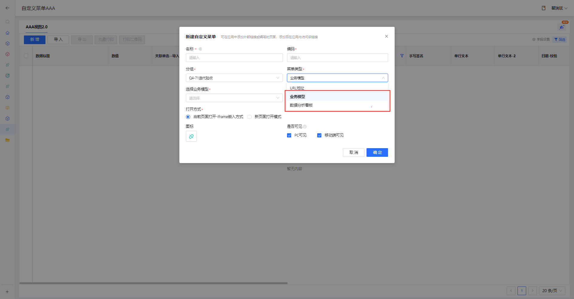
Task: Click the 编码 input field
Action: tap(338, 58)
